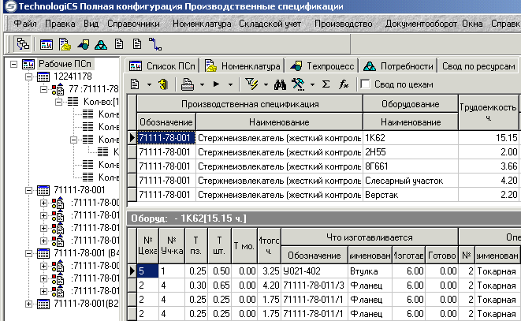The image size is (521, 321).
Task: Click the Оборудование column header
Action: pyautogui.click(x=409, y=103)
